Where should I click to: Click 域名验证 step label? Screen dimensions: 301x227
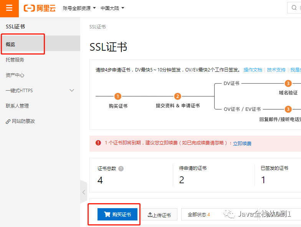(288, 93)
